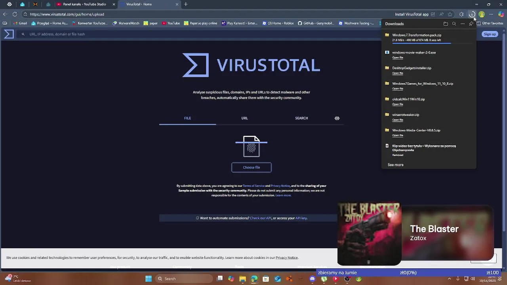Open Microsoft Store from taskbar
The image size is (507, 285).
point(266,279)
